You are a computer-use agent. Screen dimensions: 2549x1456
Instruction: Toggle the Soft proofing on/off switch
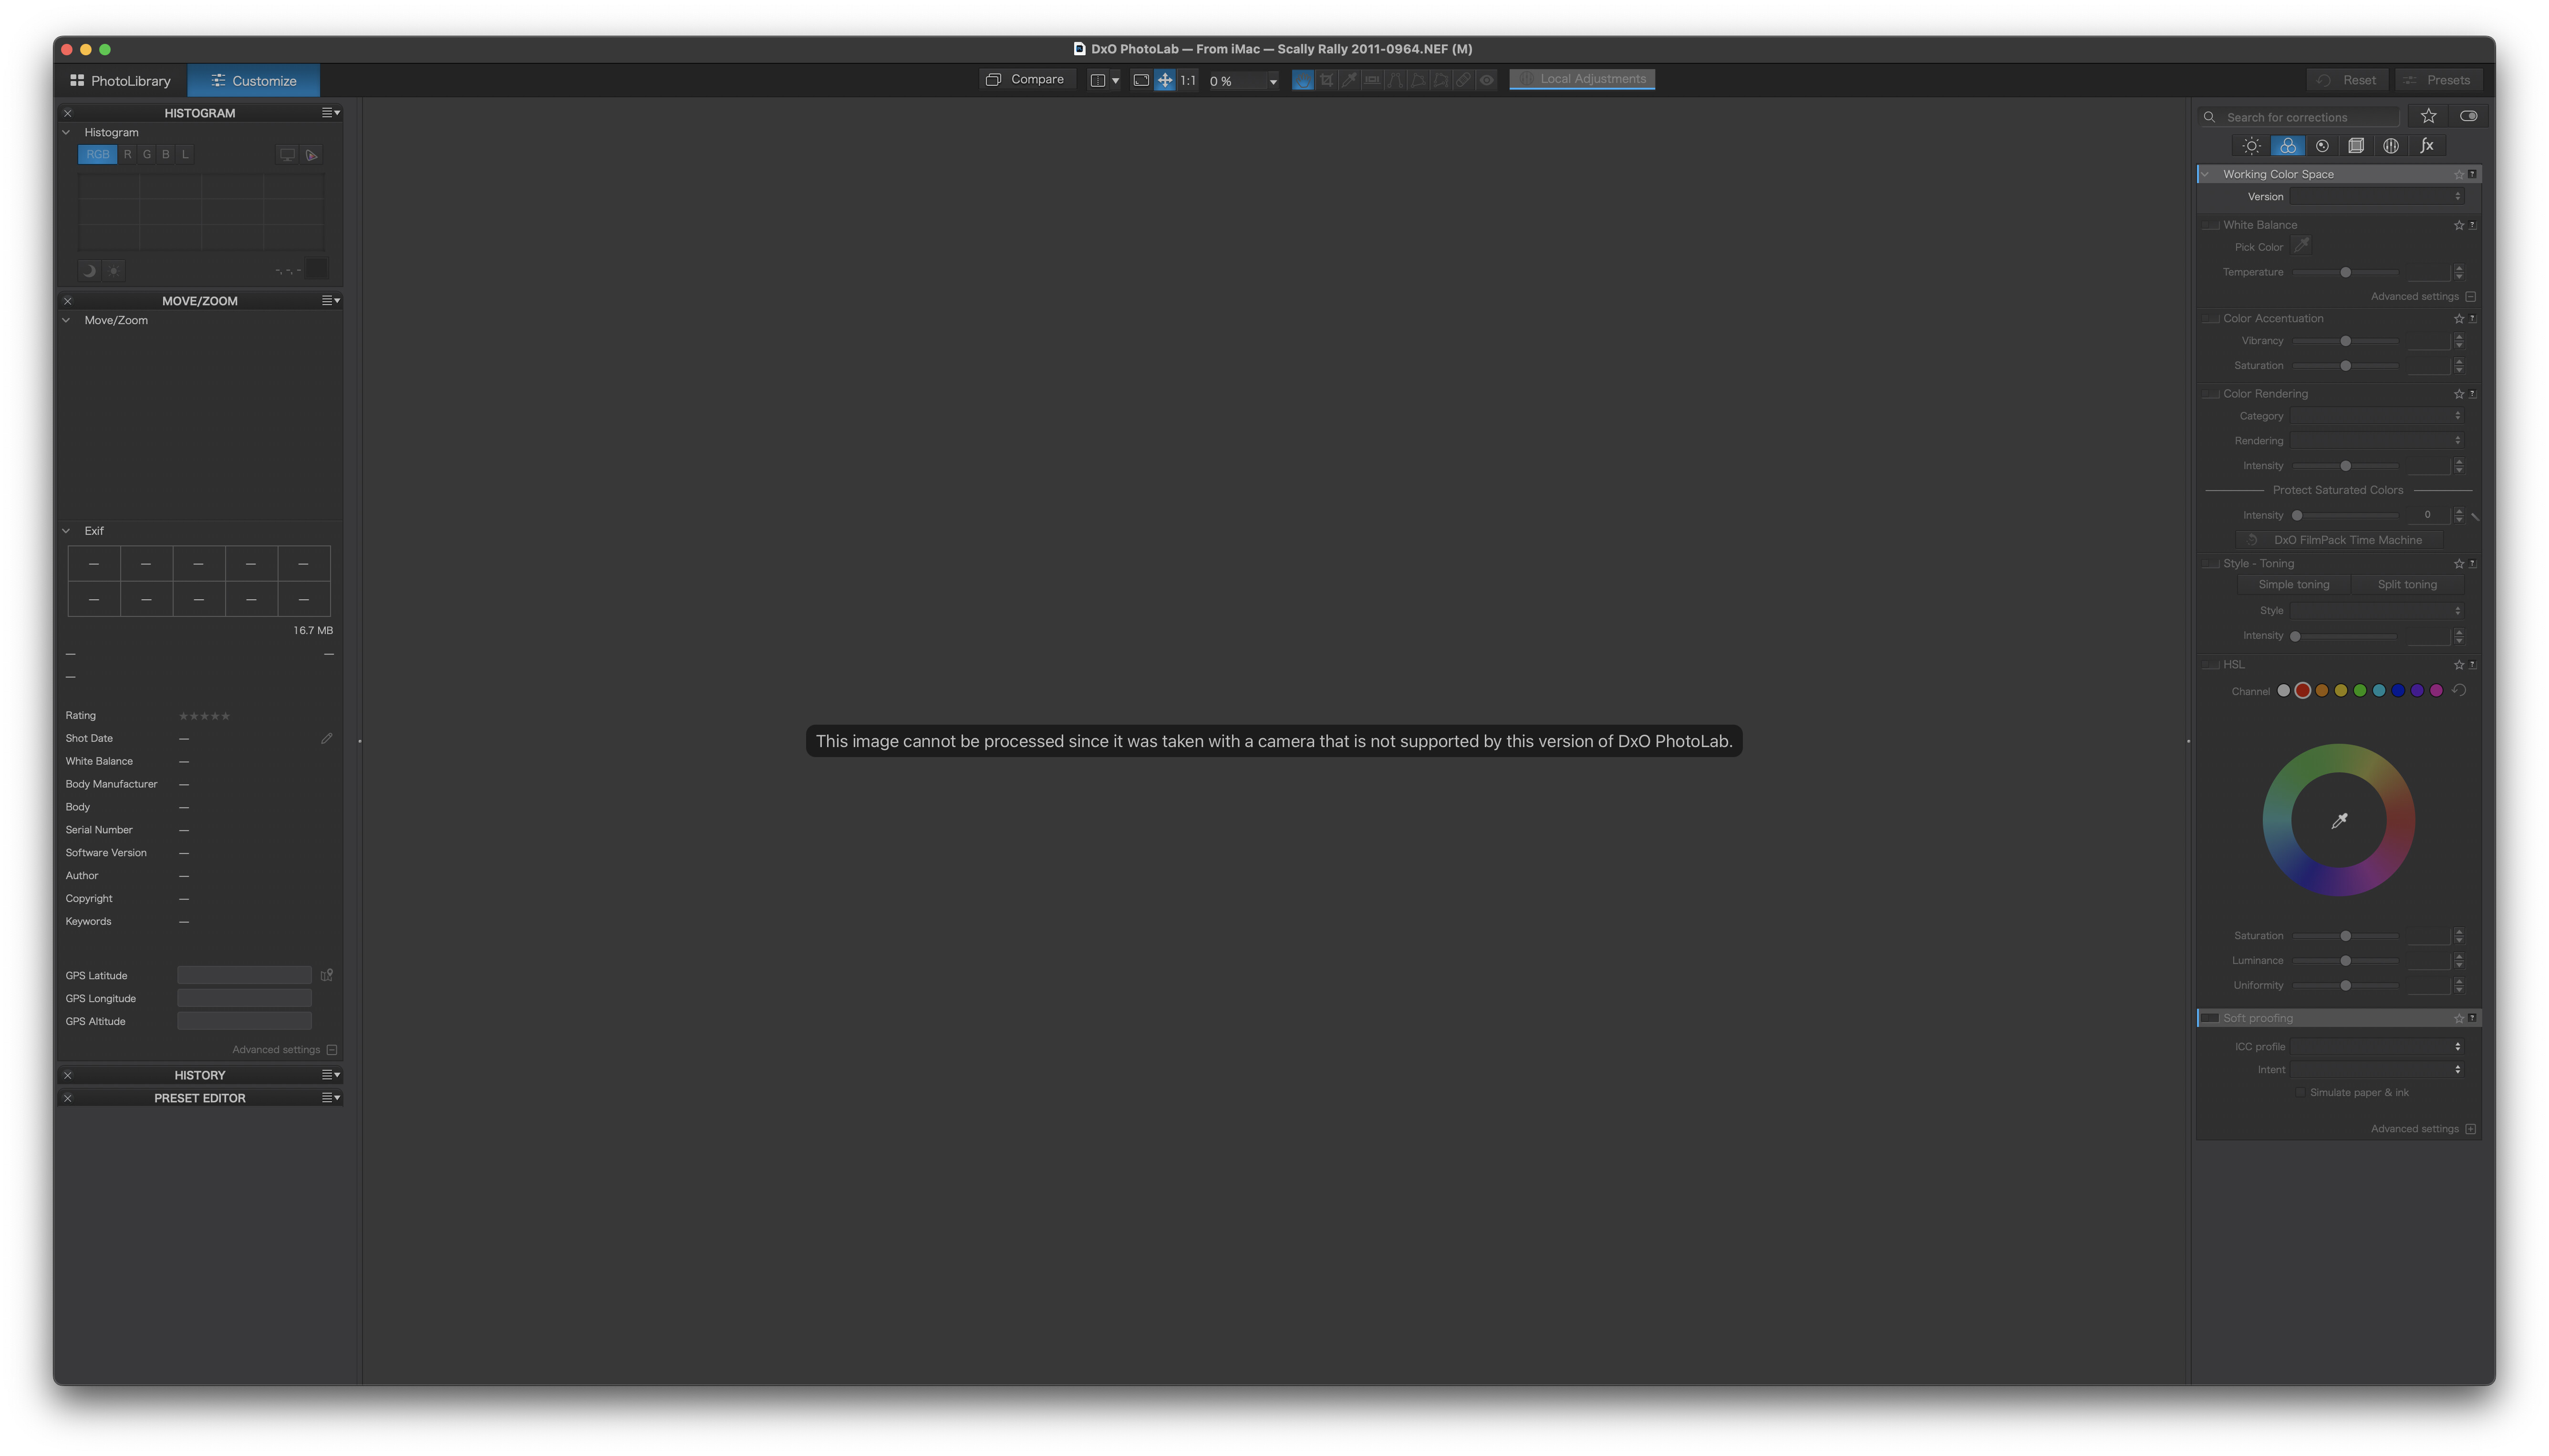(2210, 1018)
